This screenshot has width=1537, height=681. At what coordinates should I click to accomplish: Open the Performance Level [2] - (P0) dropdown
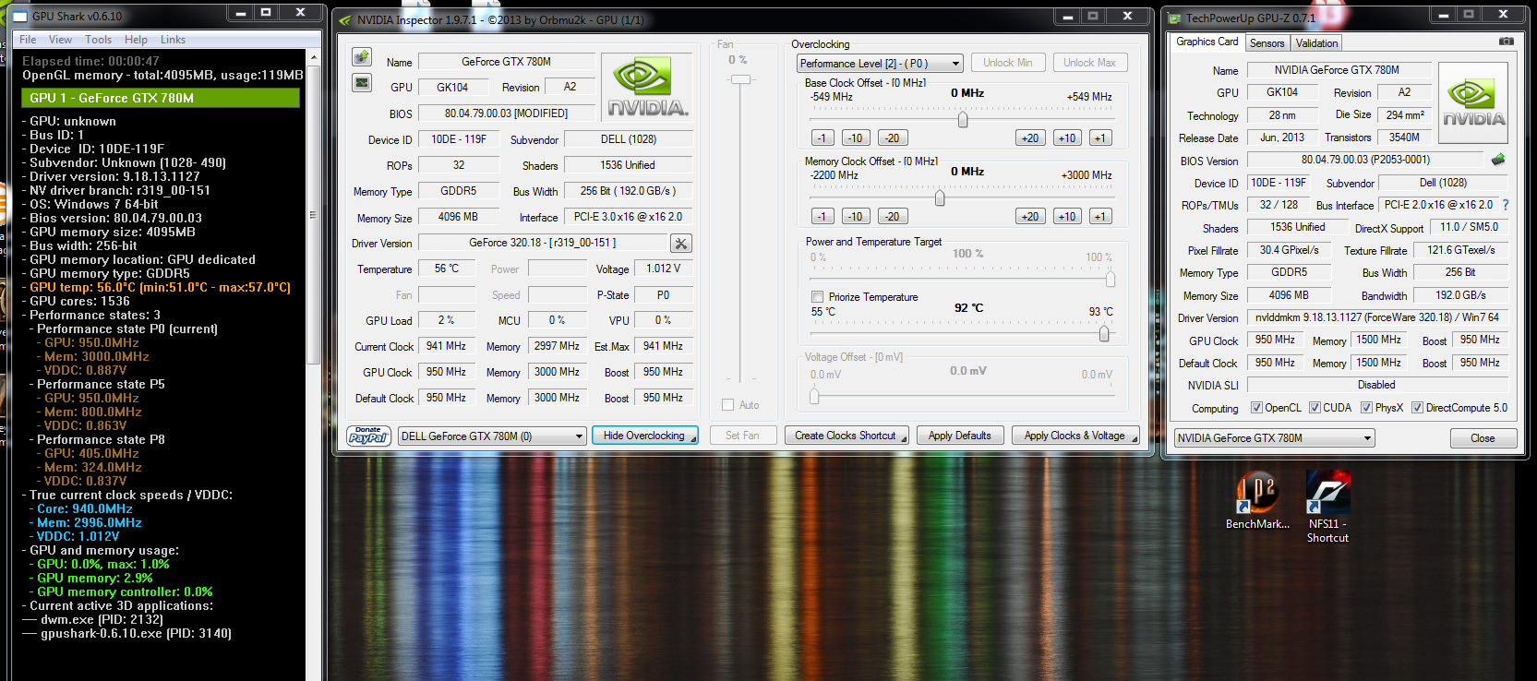[881, 63]
